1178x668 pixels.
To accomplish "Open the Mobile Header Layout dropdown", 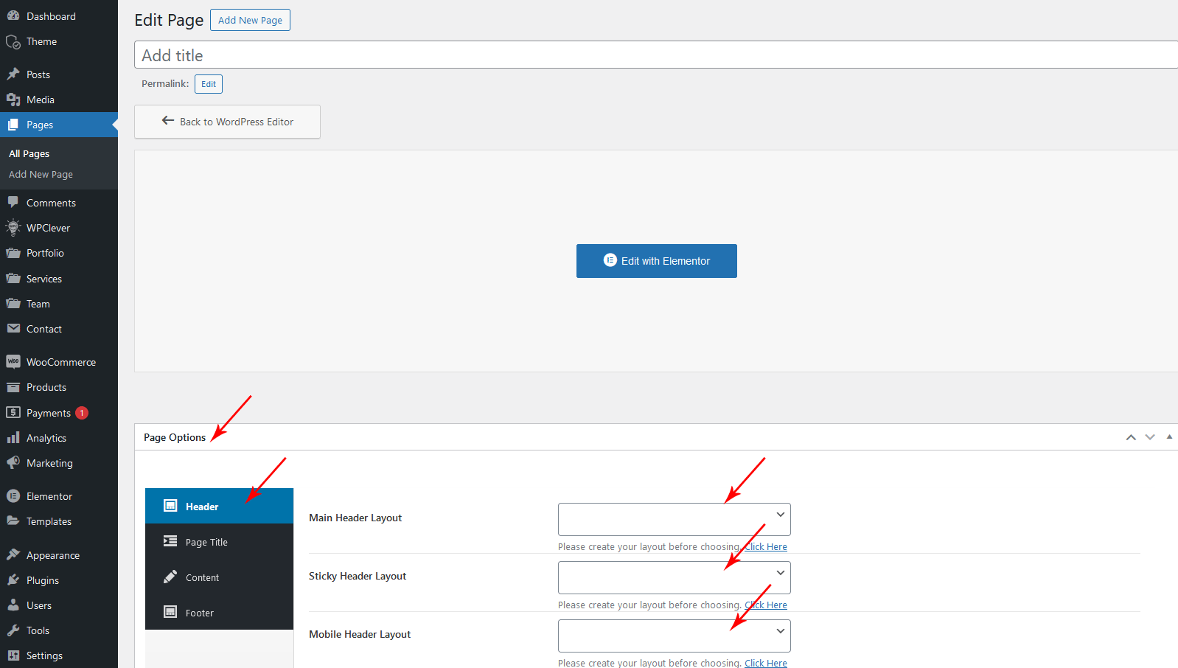I will tap(674, 636).
